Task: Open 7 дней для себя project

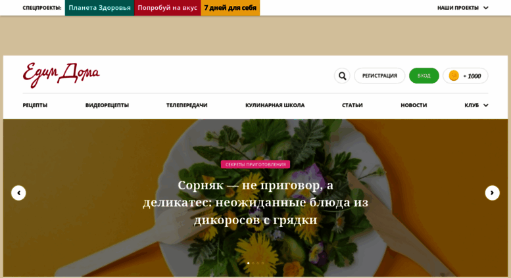Action: [230, 8]
